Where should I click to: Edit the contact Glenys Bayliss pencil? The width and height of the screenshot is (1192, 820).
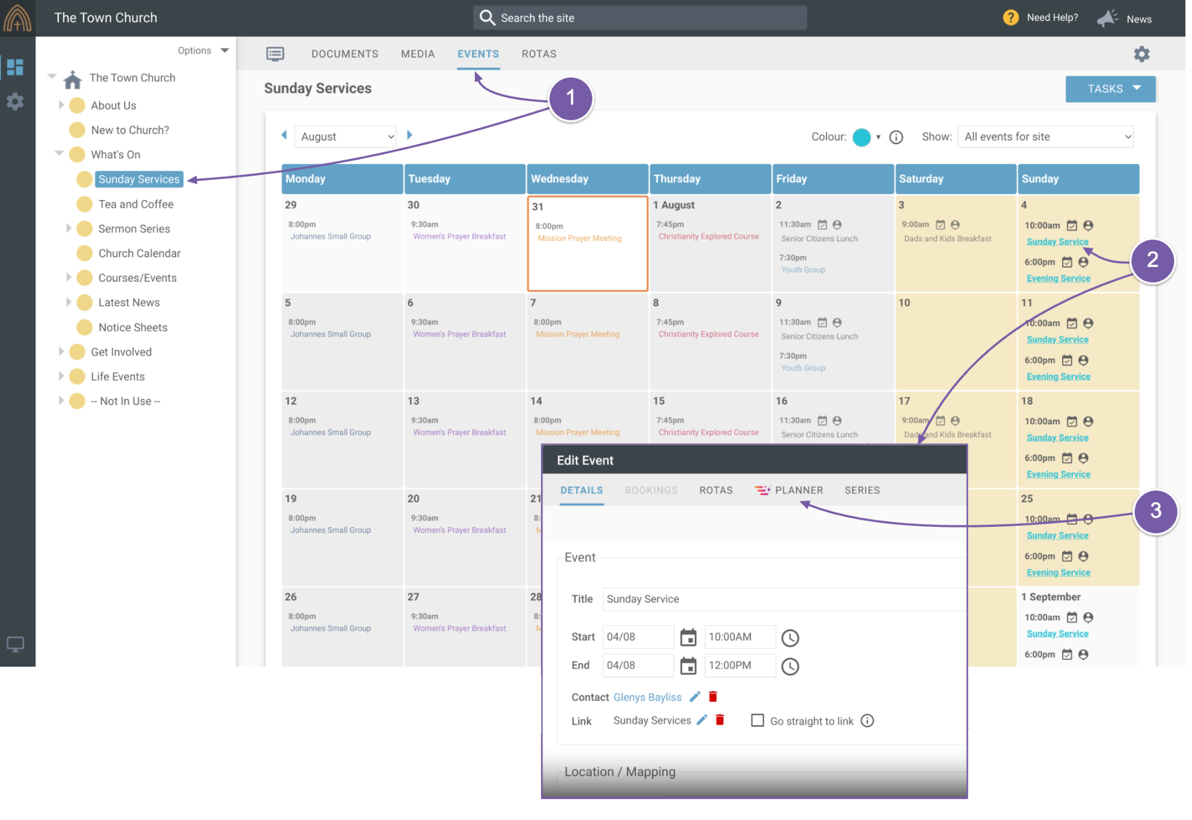(695, 697)
